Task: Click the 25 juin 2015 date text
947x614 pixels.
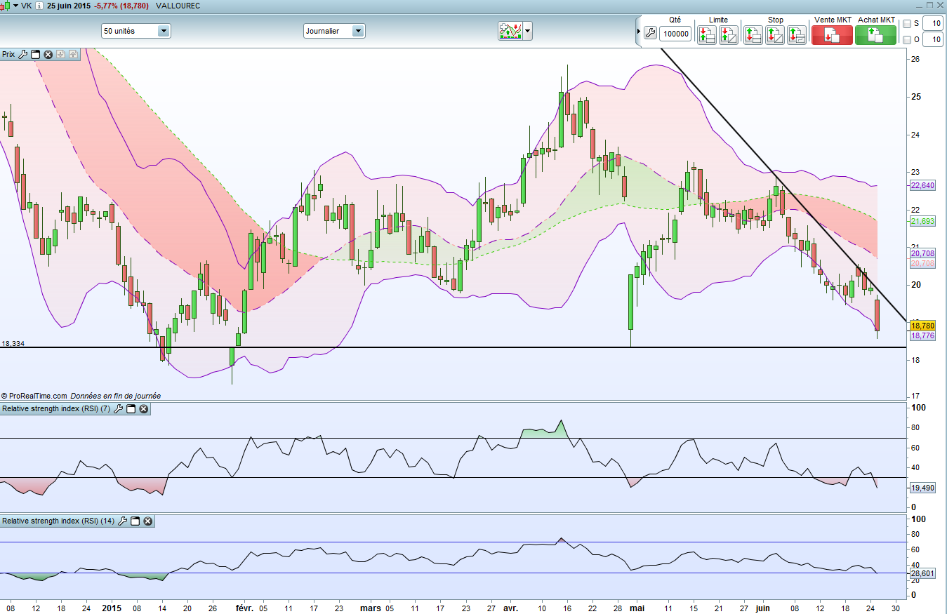Action: pos(69,6)
